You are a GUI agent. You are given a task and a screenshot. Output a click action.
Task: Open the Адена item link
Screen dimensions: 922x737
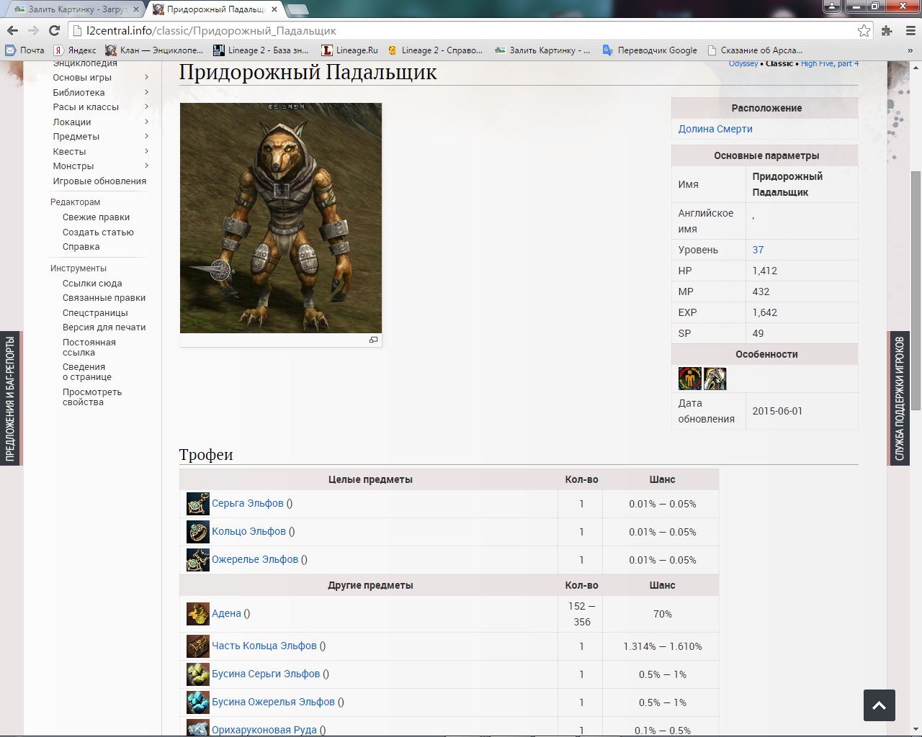click(x=226, y=613)
